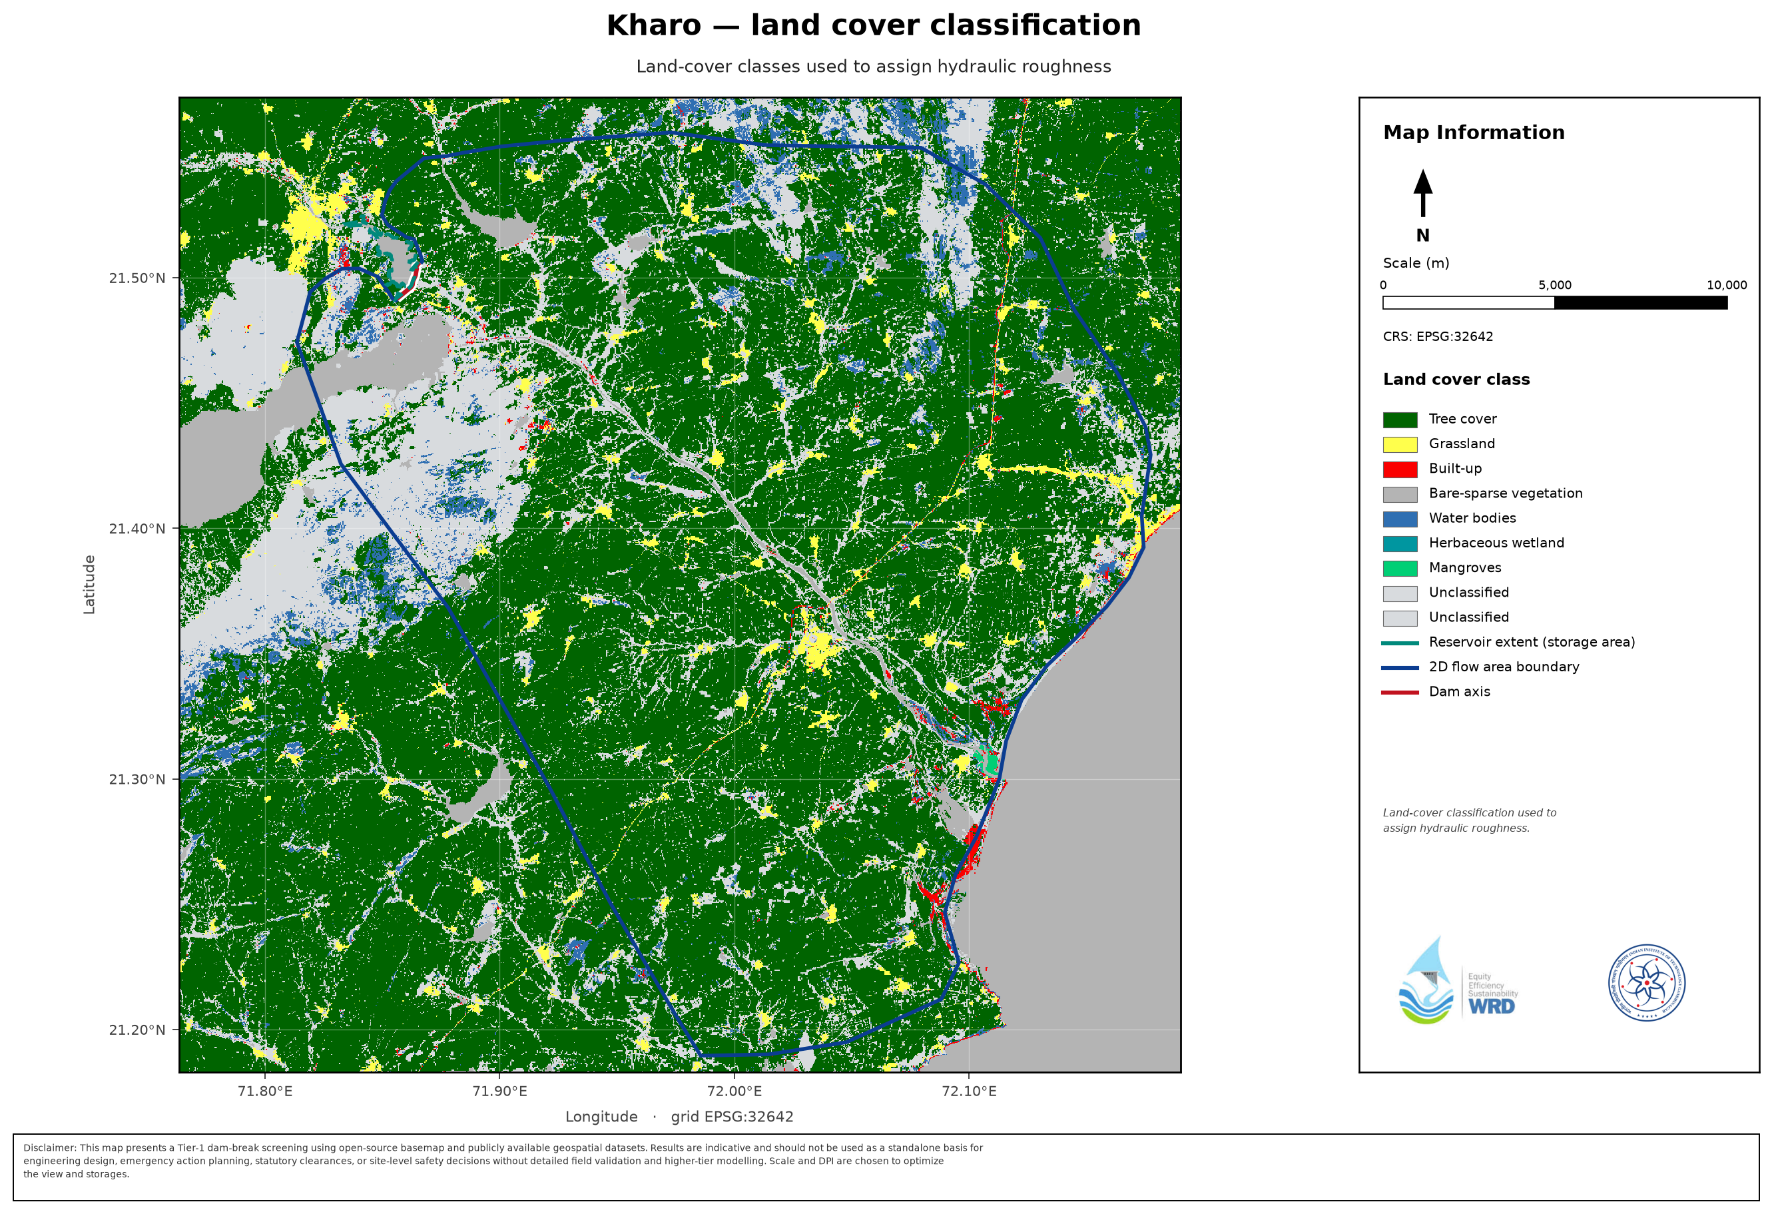The height and width of the screenshot is (1214, 1772).
Task: Click the Tree cover green swatch
Action: (1400, 420)
